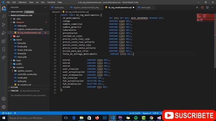Image resolution: width=216 pixels, height=121 pixels.
Task: Collapse the layout folder
Action: 19,40
